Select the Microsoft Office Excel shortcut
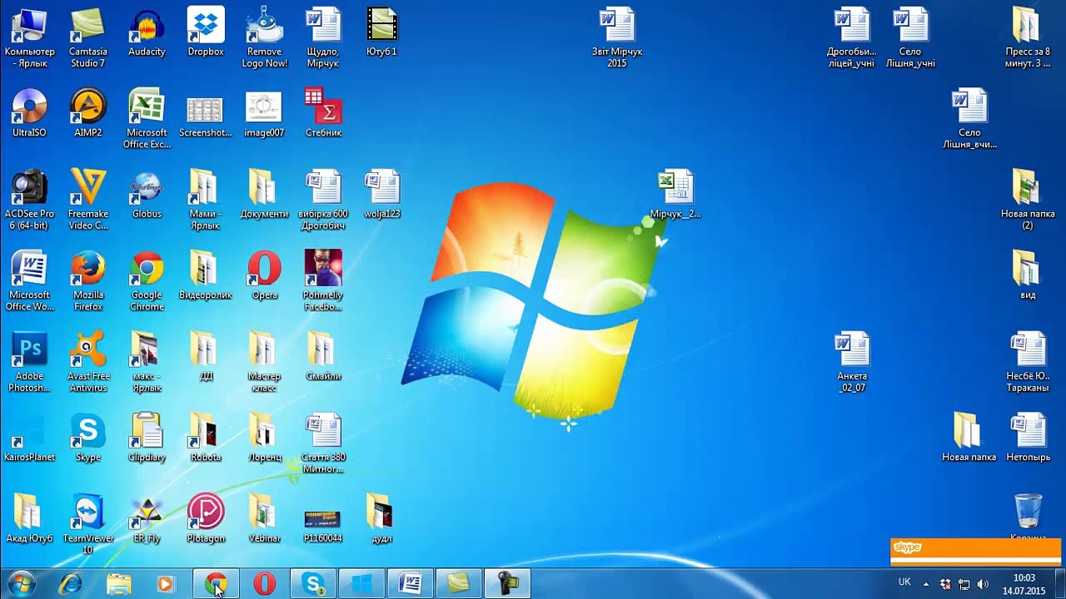Image resolution: width=1066 pixels, height=599 pixels. pyautogui.click(x=147, y=119)
